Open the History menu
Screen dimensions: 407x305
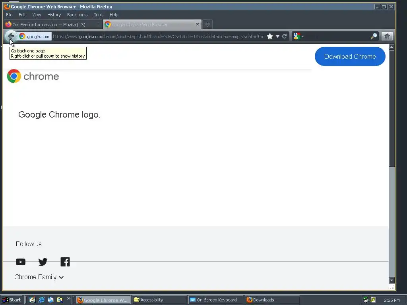click(54, 15)
